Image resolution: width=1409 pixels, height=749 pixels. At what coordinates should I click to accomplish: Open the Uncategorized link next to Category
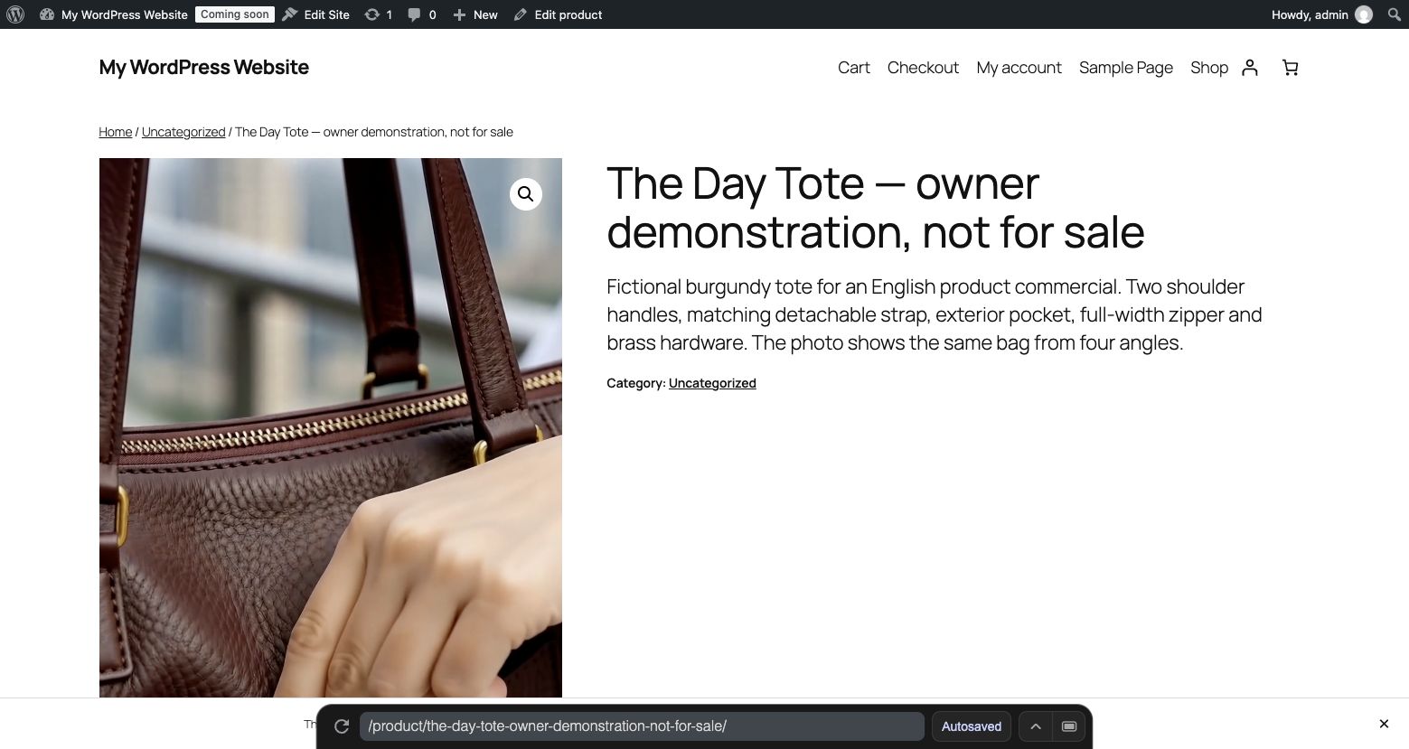tap(712, 383)
